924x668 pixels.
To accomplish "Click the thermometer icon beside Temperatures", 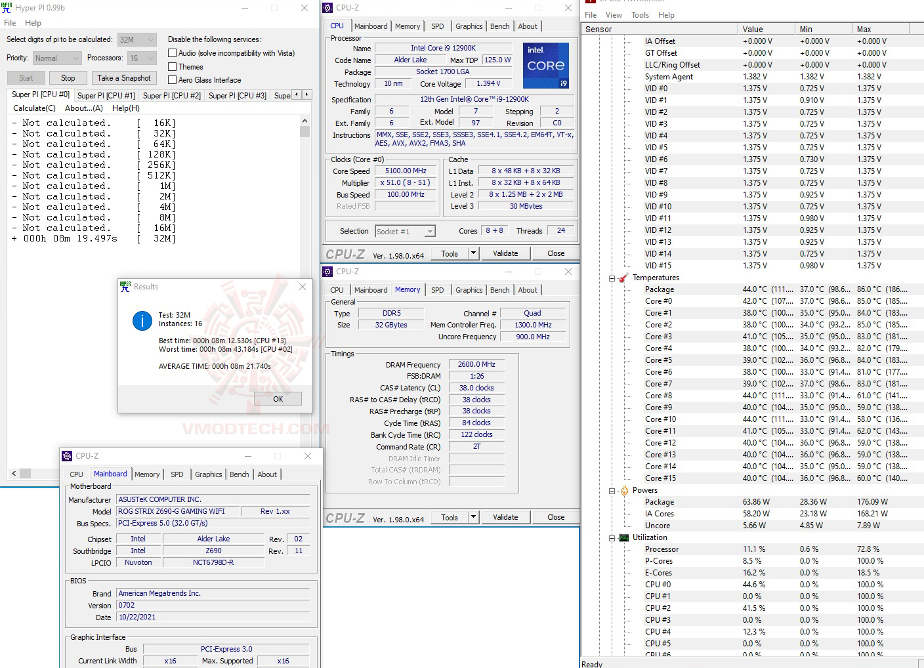I will (623, 278).
